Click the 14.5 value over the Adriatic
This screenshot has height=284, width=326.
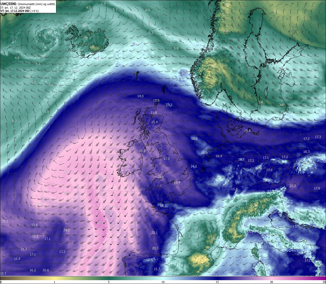pos(293,226)
